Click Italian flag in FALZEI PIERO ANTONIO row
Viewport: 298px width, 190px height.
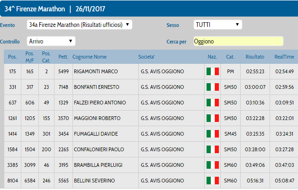pyautogui.click(x=213, y=103)
